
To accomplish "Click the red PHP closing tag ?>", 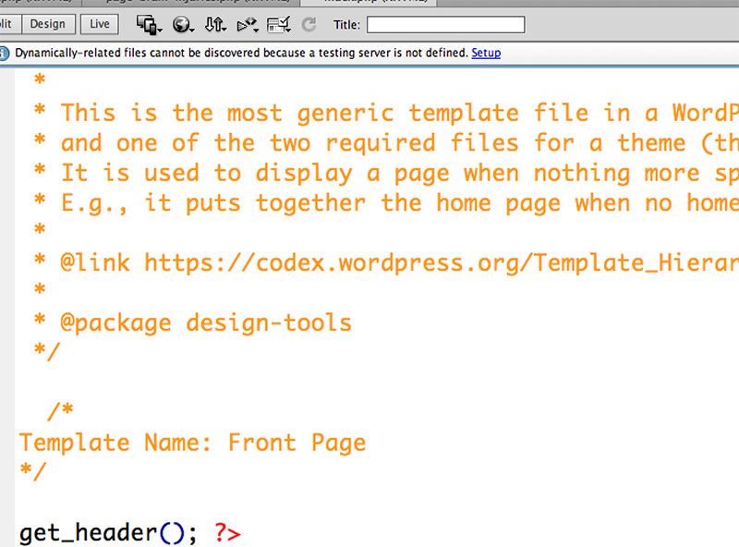I will [x=227, y=533].
